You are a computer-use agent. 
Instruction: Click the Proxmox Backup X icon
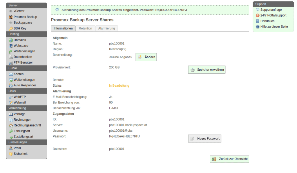coord(11,17)
